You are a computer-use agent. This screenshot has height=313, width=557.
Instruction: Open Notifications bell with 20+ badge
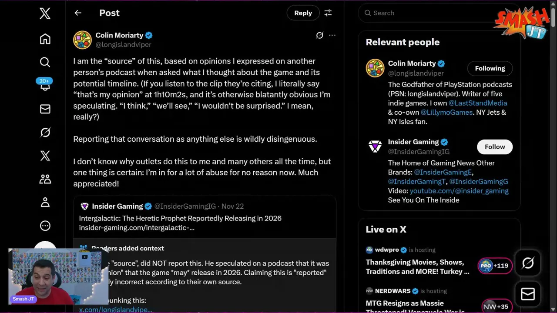(x=45, y=85)
